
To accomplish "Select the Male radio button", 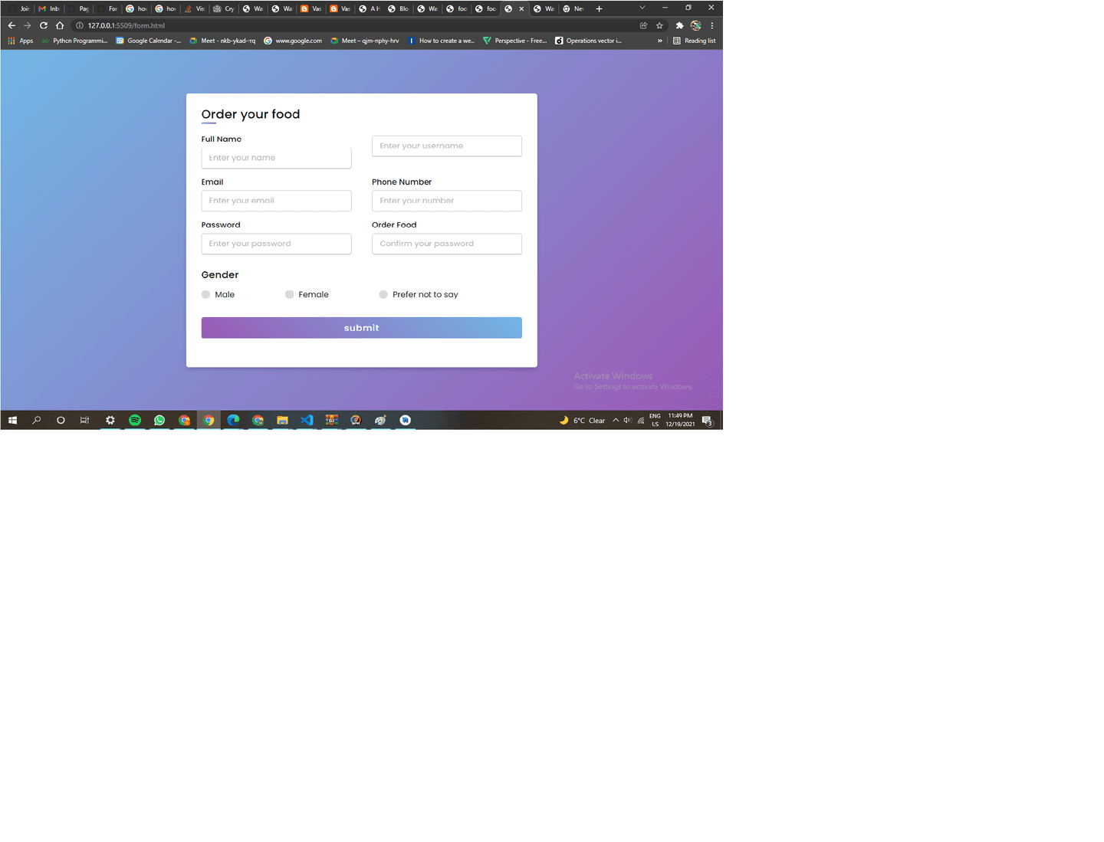I will pos(205,294).
